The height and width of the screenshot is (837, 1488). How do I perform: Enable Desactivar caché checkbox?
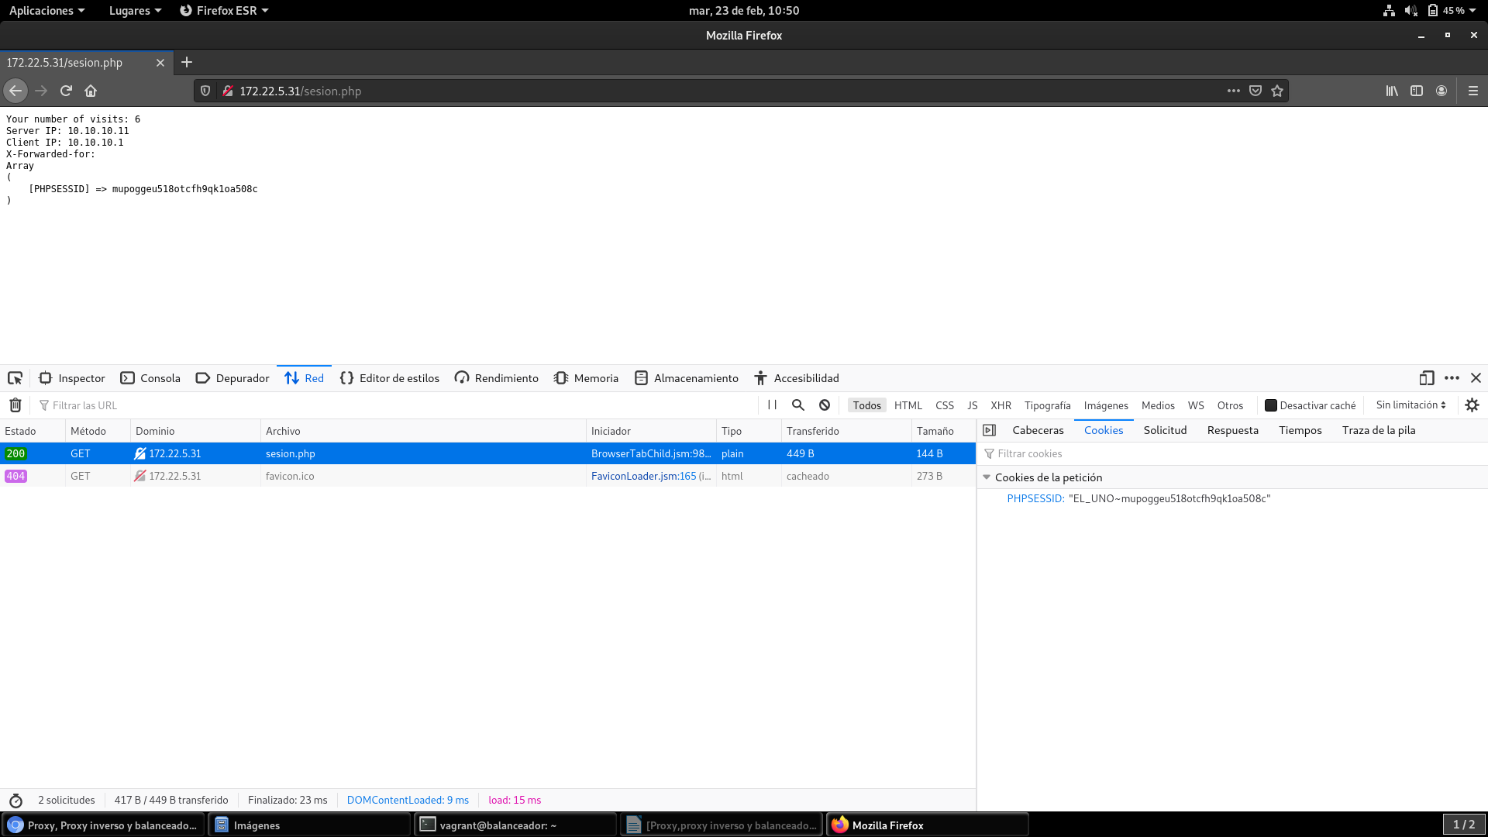coord(1271,405)
